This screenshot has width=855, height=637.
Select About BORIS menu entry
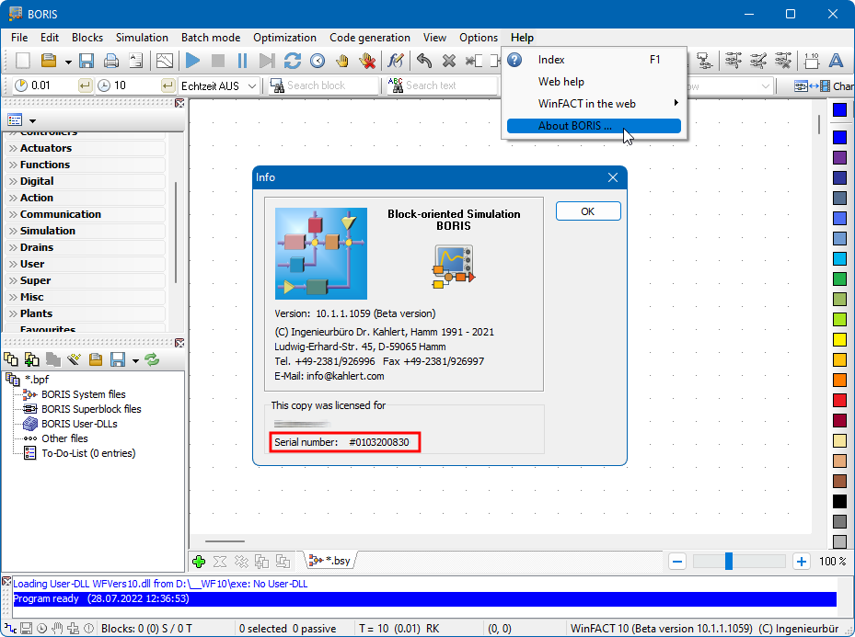coord(594,126)
